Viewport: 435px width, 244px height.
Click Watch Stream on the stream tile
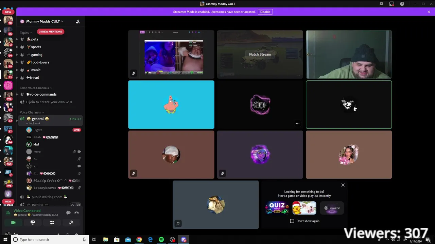260,54
